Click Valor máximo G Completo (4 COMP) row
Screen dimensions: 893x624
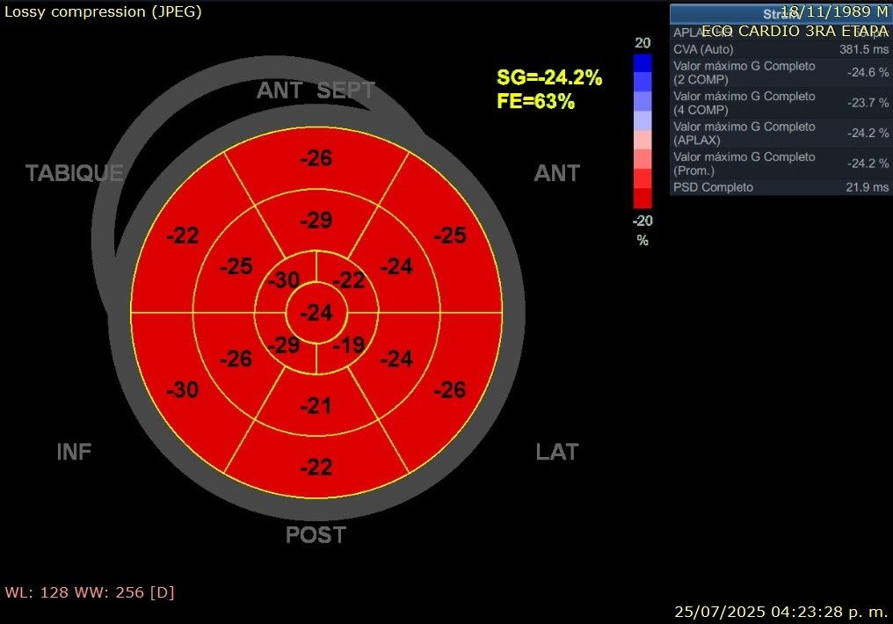click(x=780, y=103)
